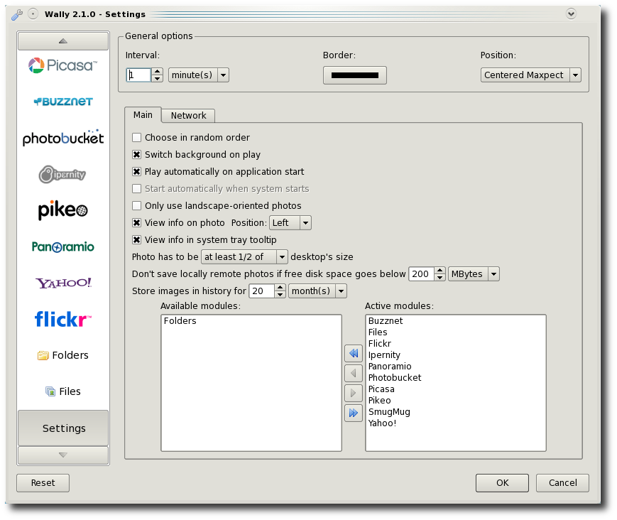Click the round chevron button at title bar right

pos(571,13)
